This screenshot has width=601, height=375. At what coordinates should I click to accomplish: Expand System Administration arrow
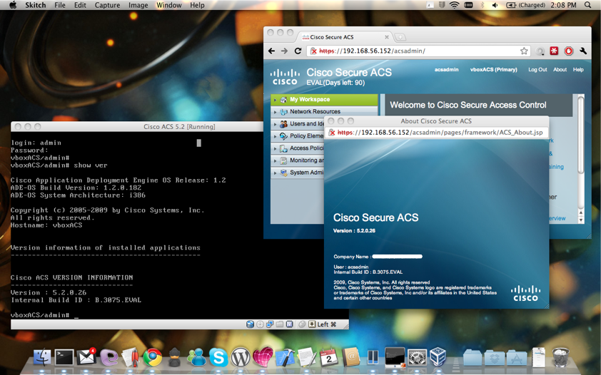click(276, 173)
